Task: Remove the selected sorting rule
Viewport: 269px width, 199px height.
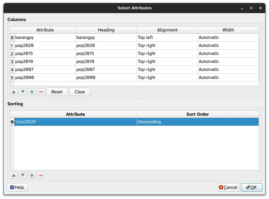Action: pos(41,175)
